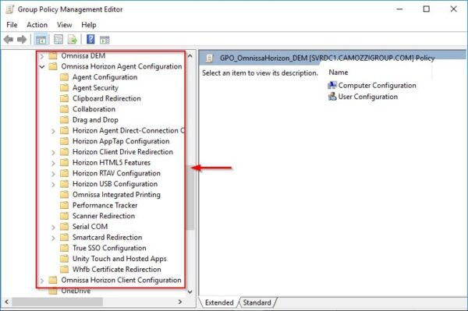Click Whfb Certificate Redirection folder icon
468x311 pixels.
point(64,269)
